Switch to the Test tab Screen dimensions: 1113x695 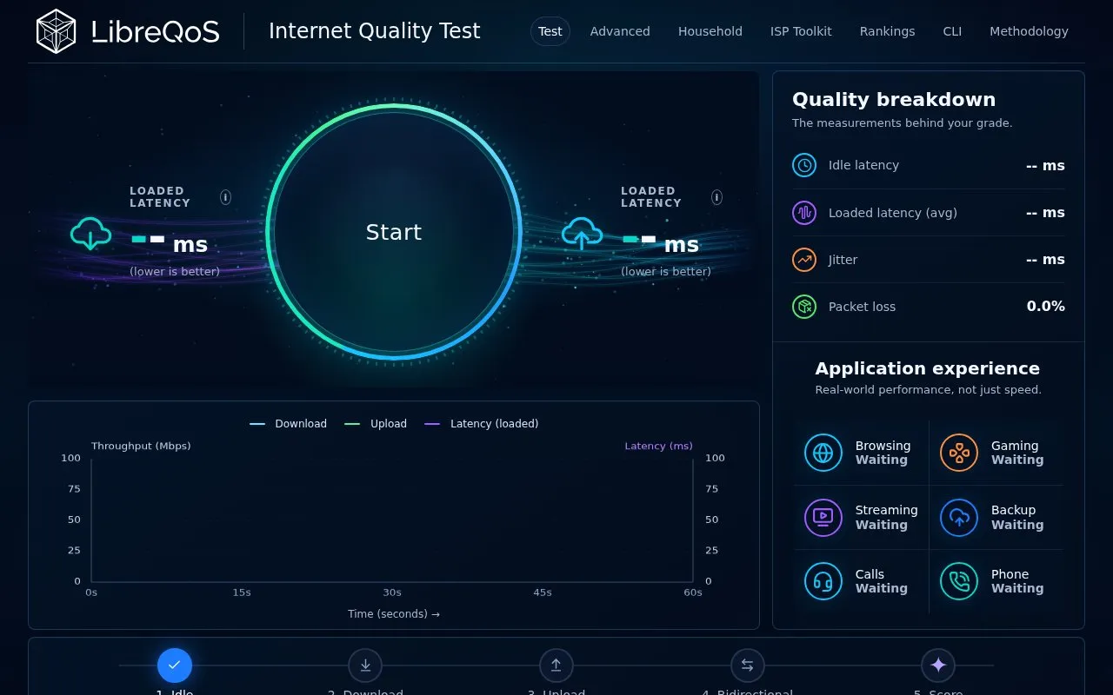550,31
